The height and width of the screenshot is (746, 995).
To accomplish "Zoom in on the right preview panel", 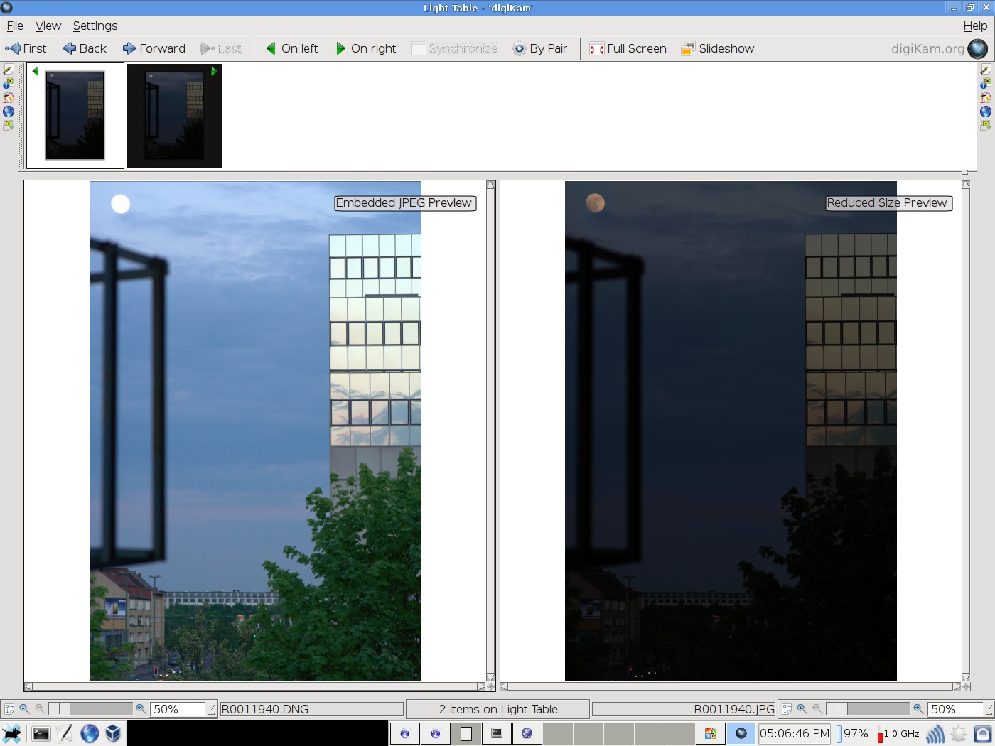I will (918, 709).
